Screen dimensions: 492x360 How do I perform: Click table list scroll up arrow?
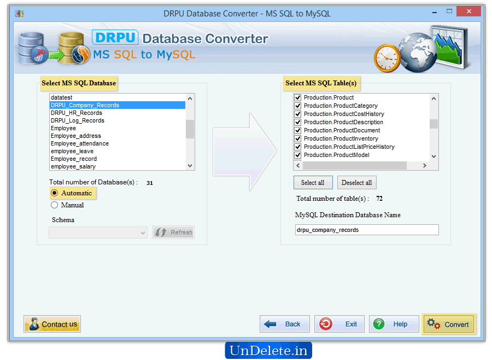[x=434, y=98]
